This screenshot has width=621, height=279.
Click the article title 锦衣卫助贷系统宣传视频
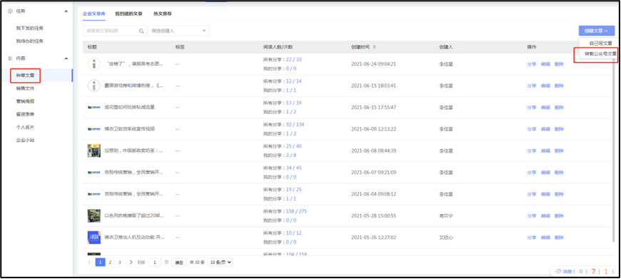129,129
